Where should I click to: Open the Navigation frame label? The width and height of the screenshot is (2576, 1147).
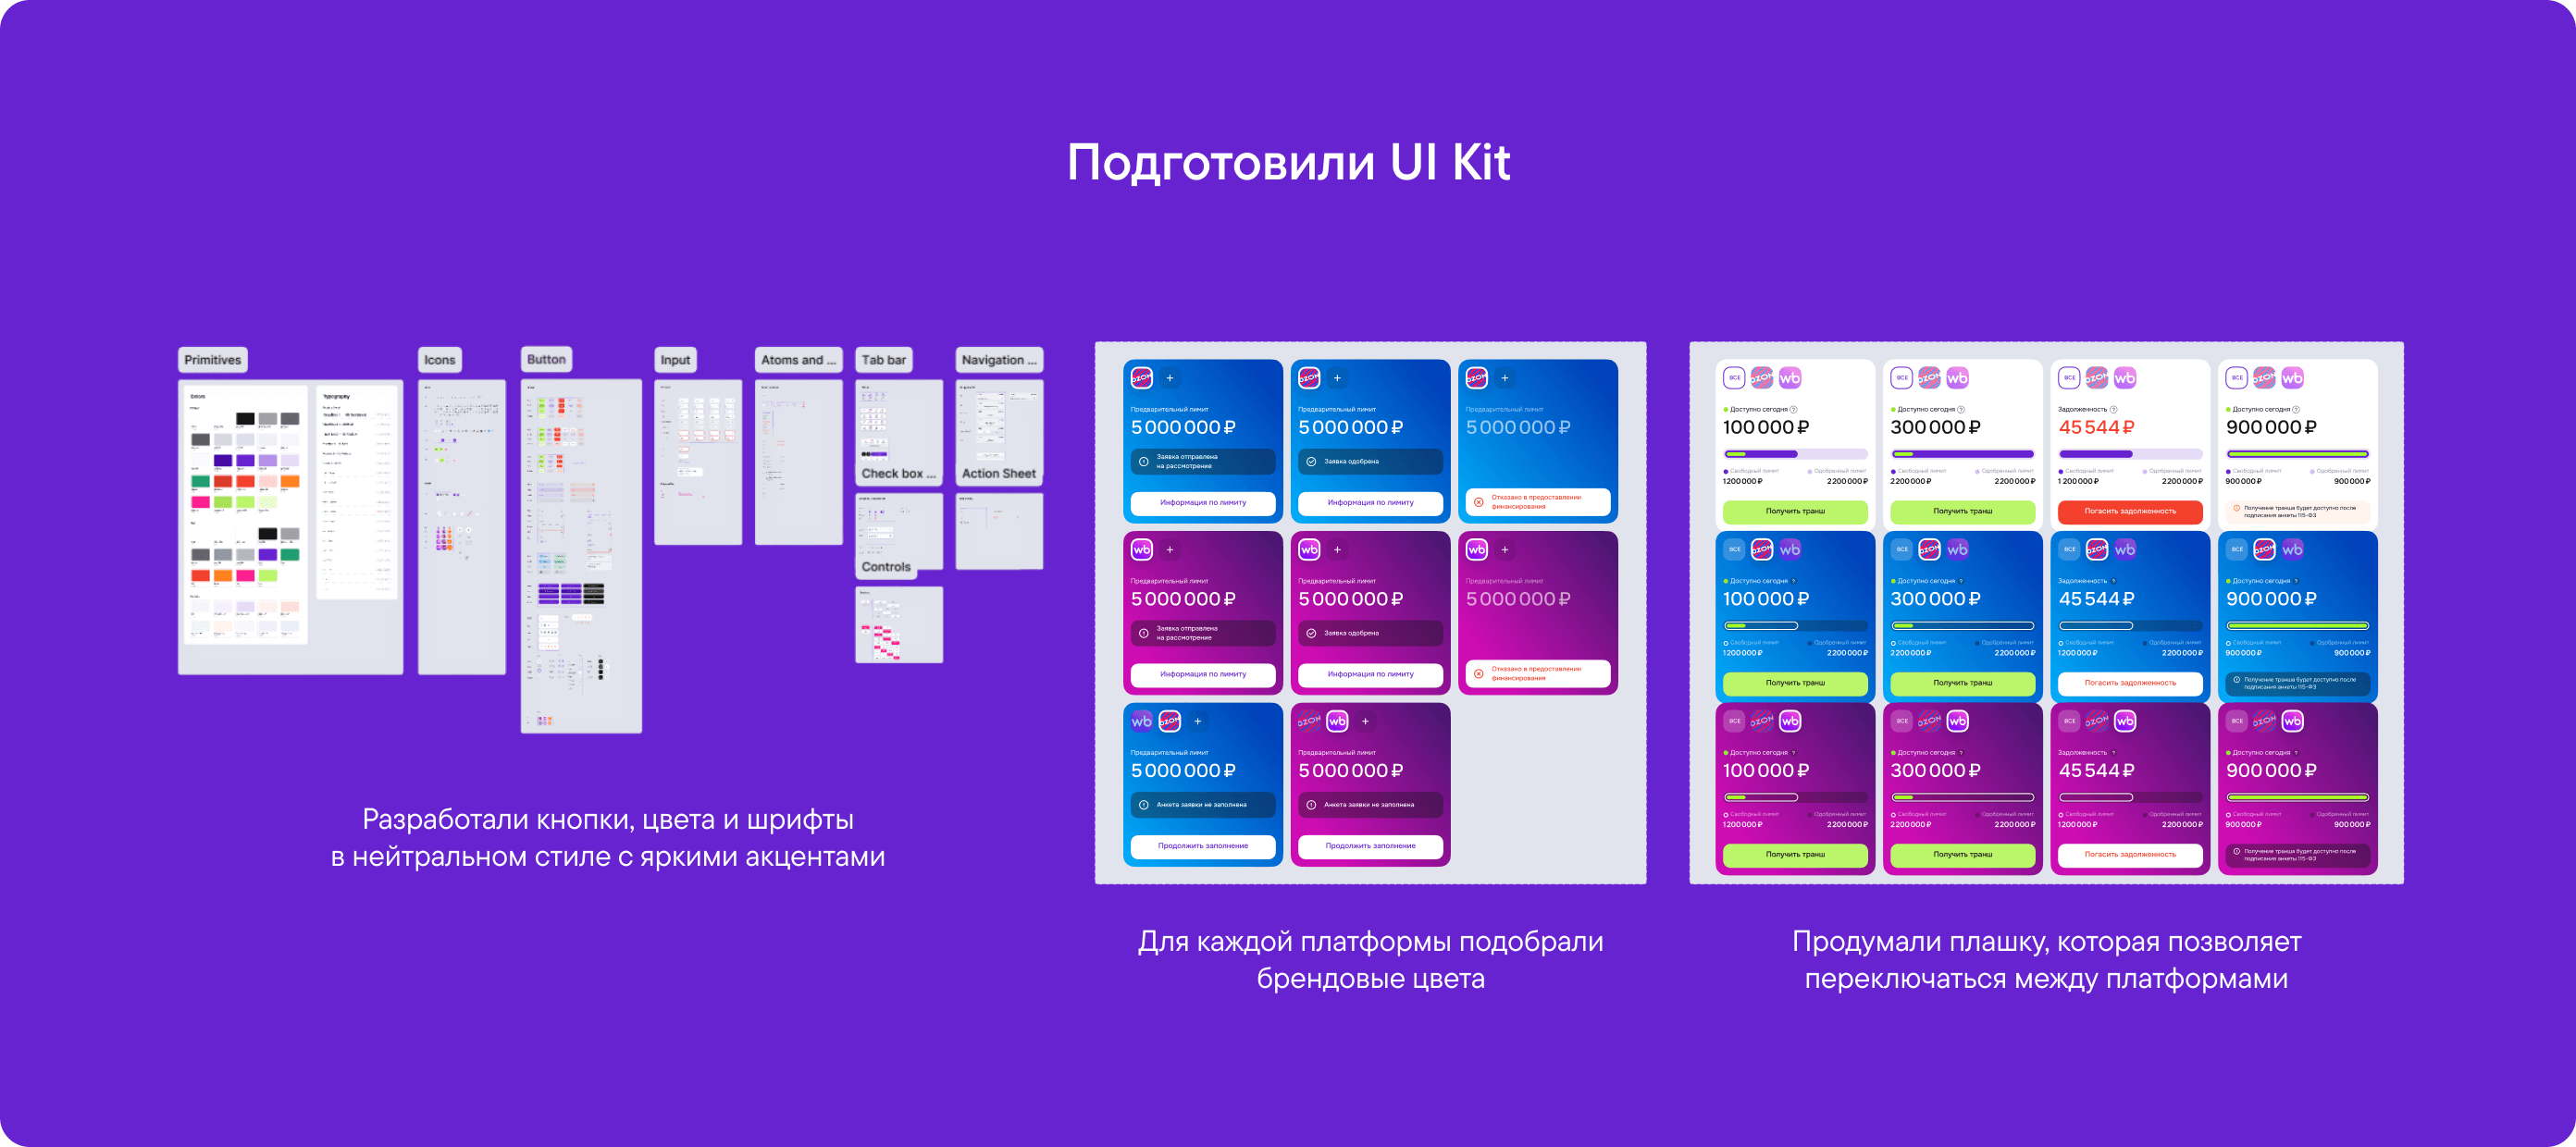pyautogui.click(x=999, y=360)
